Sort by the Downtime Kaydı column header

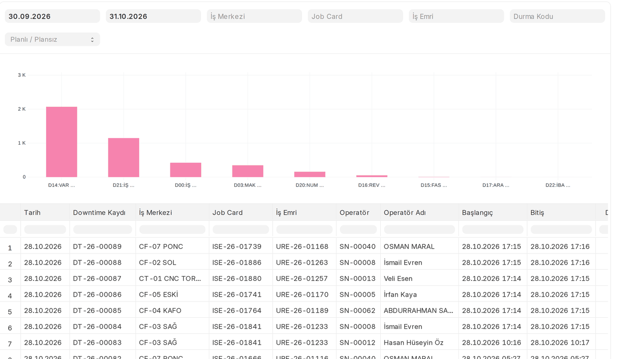point(99,212)
